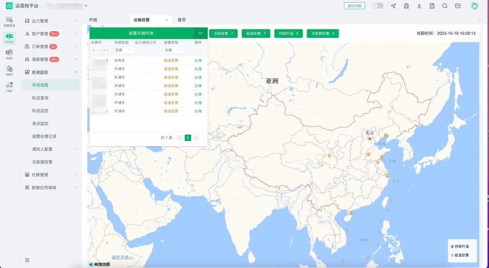The width and height of the screenshot is (489, 268).
Task: Click 处理 for the 自有车 row
Action: [x=198, y=61]
